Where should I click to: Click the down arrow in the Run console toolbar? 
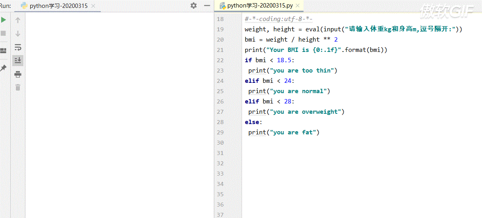[x=18, y=34]
